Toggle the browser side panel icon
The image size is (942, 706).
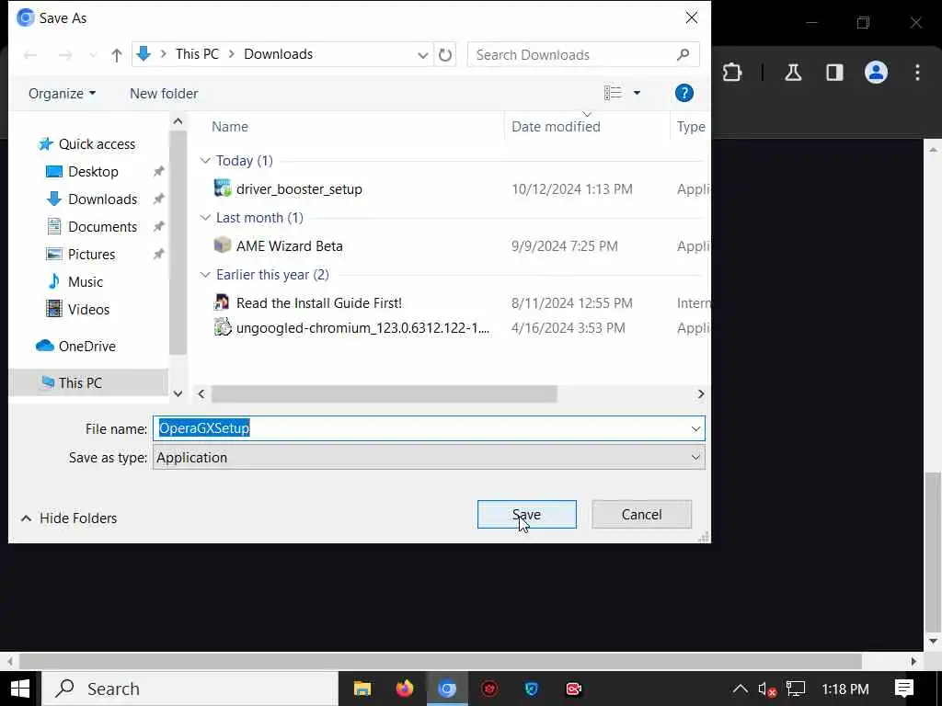[x=834, y=73]
